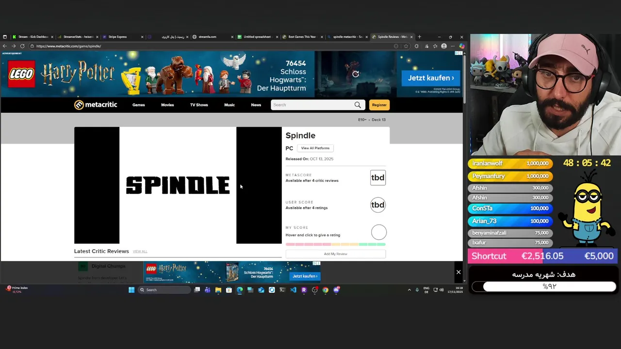The image size is (621, 349).
Task: Open the terminal app from the taskbar
Action: 282,290
